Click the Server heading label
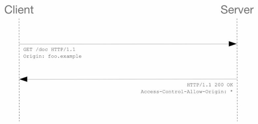258x124 pixels. pyautogui.click(x=237, y=10)
